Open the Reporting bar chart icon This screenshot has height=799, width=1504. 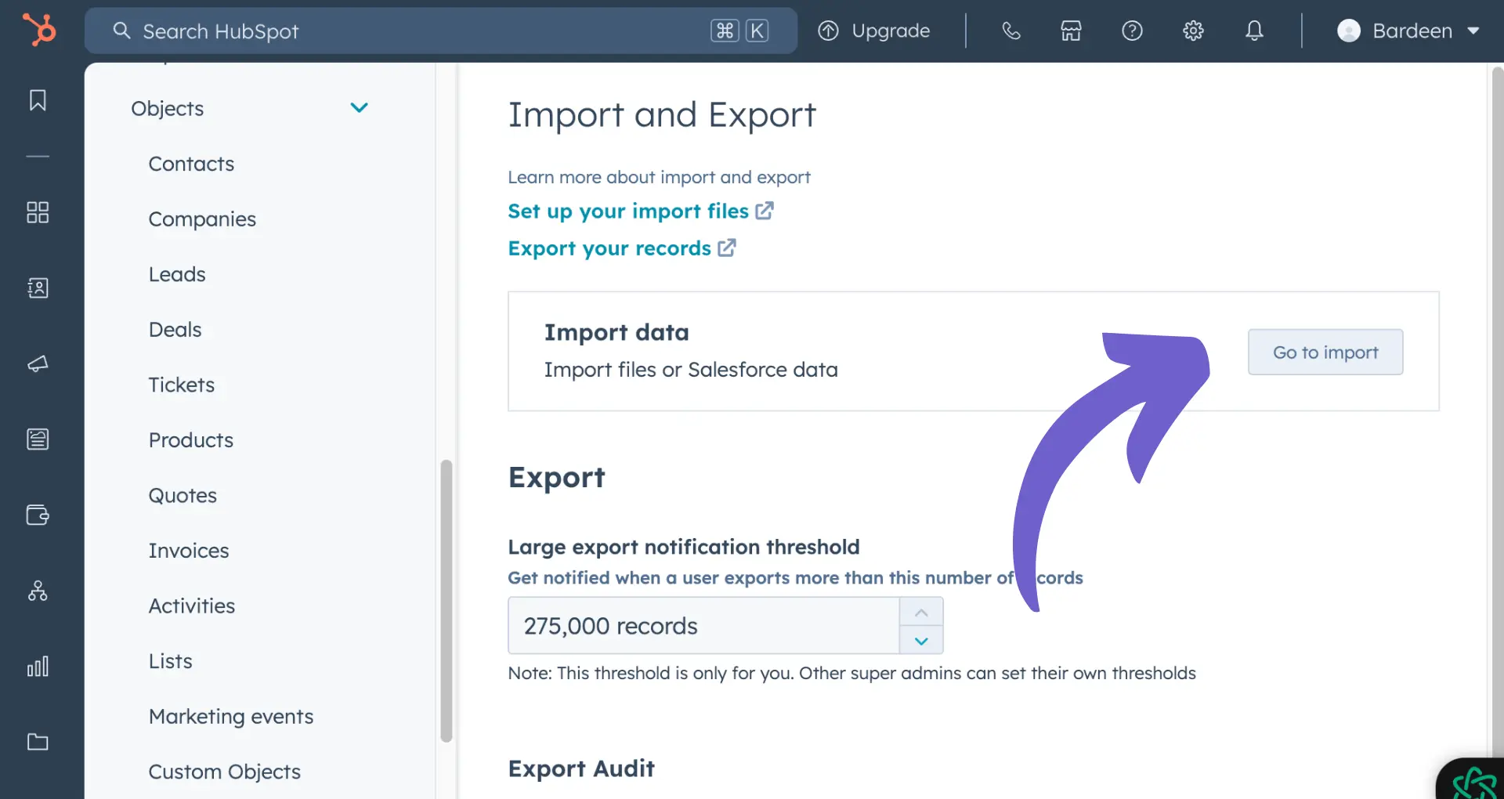tap(38, 666)
